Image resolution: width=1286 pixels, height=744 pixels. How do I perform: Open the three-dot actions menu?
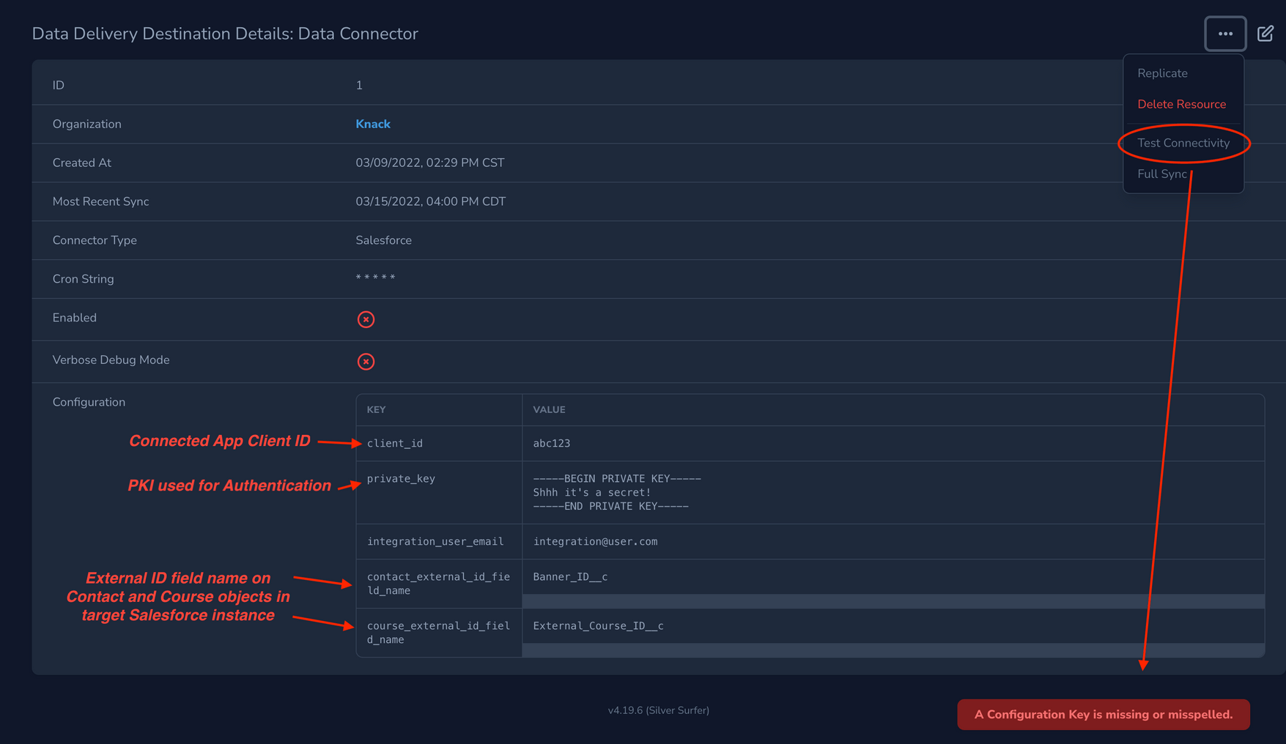pyautogui.click(x=1224, y=33)
